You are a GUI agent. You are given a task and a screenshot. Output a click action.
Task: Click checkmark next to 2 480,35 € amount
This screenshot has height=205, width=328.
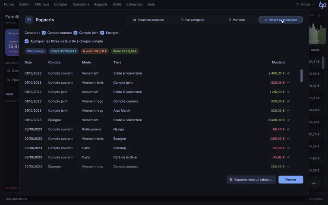288,73
